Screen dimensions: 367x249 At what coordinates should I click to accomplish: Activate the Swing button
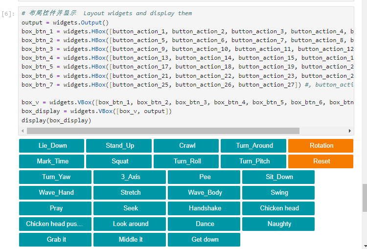(x=278, y=193)
